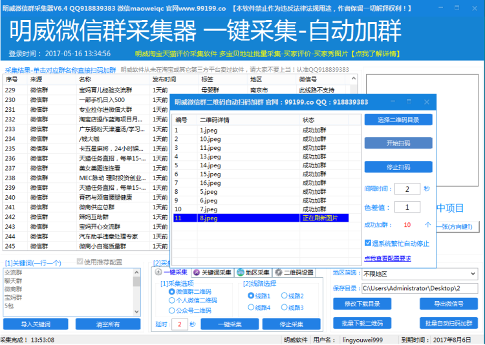Click the 名称 column header in results
This screenshot has height=345, width=485.
click(113, 79)
